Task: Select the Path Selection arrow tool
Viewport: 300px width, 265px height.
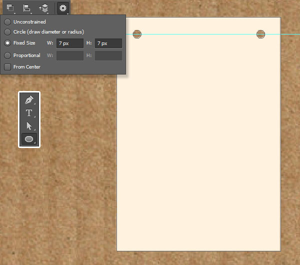Action: pyautogui.click(x=29, y=126)
